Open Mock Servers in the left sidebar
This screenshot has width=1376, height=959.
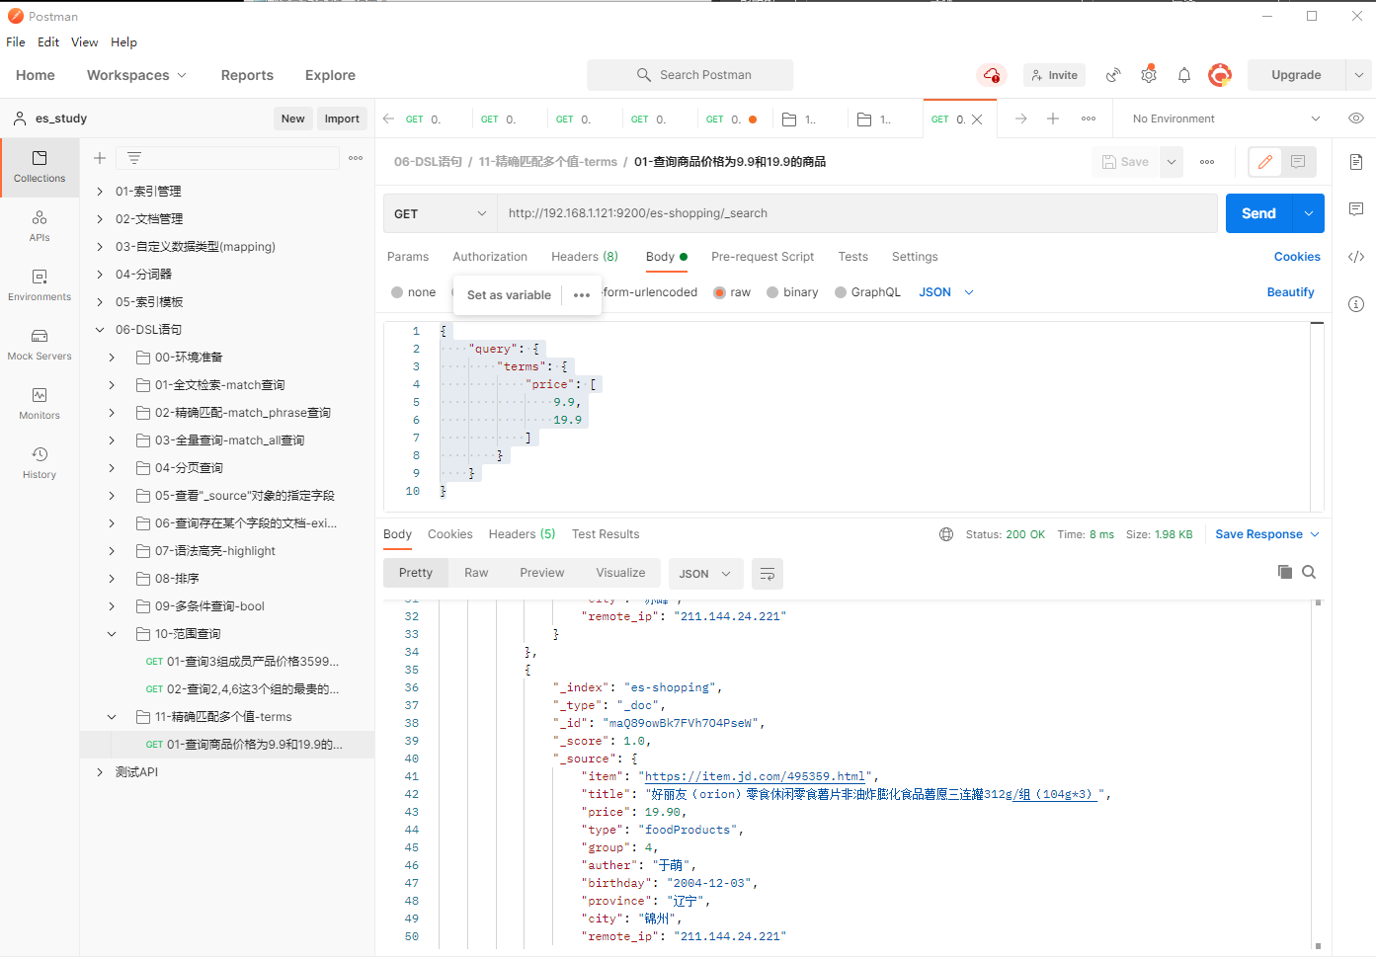tap(40, 344)
